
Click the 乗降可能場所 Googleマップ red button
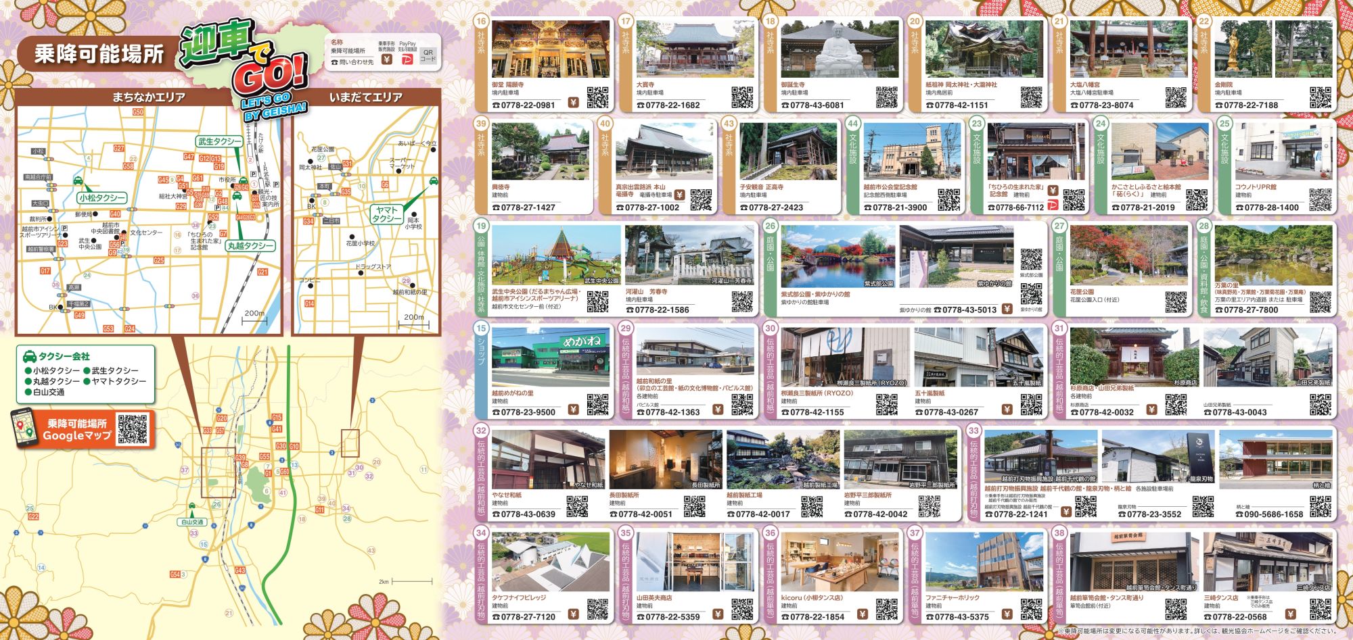click(x=82, y=429)
